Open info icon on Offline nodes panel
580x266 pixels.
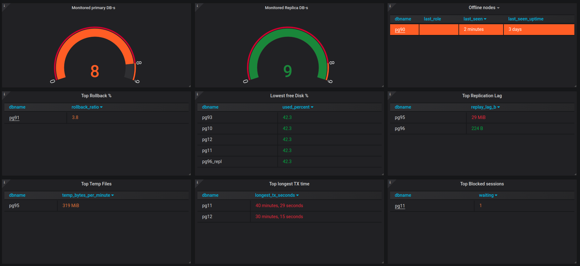coord(390,6)
